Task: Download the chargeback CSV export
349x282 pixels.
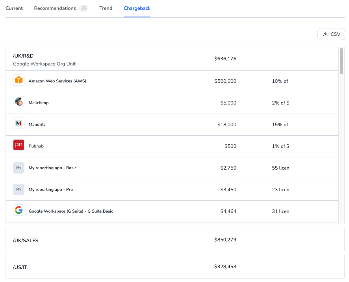Action: tap(331, 34)
